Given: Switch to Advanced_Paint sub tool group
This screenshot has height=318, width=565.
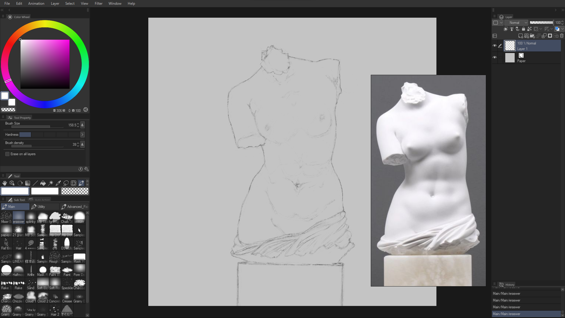Looking at the screenshot, I should 74,207.
